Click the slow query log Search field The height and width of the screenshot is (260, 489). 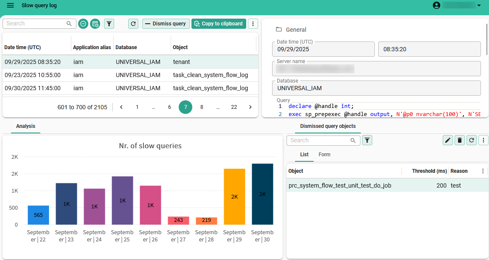point(36,24)
